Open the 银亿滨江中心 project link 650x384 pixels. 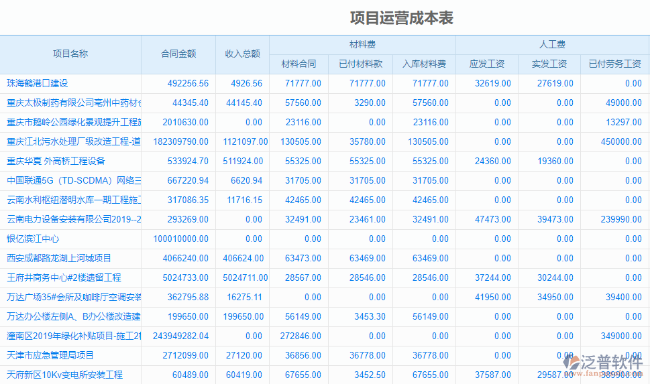click(x=33, y=239)
